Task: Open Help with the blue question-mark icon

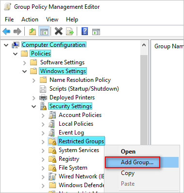Action: tap(84, 31)
